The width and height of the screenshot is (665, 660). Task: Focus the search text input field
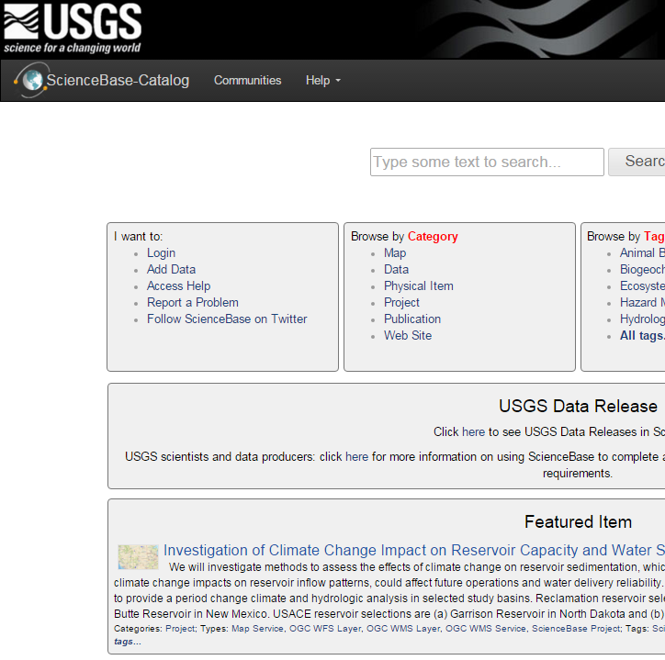(x=487, y=162)
